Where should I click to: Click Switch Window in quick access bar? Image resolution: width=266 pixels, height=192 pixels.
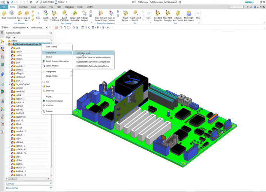47,2
